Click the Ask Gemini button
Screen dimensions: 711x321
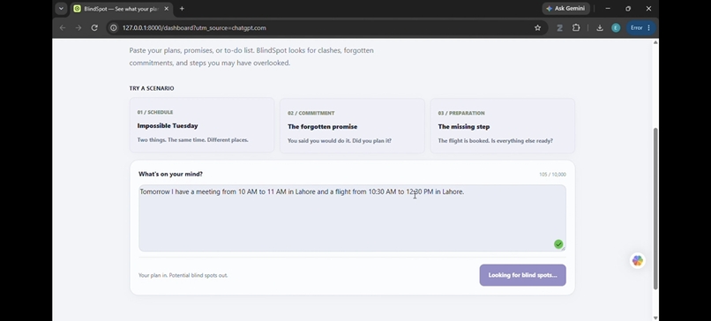[565, 8]
